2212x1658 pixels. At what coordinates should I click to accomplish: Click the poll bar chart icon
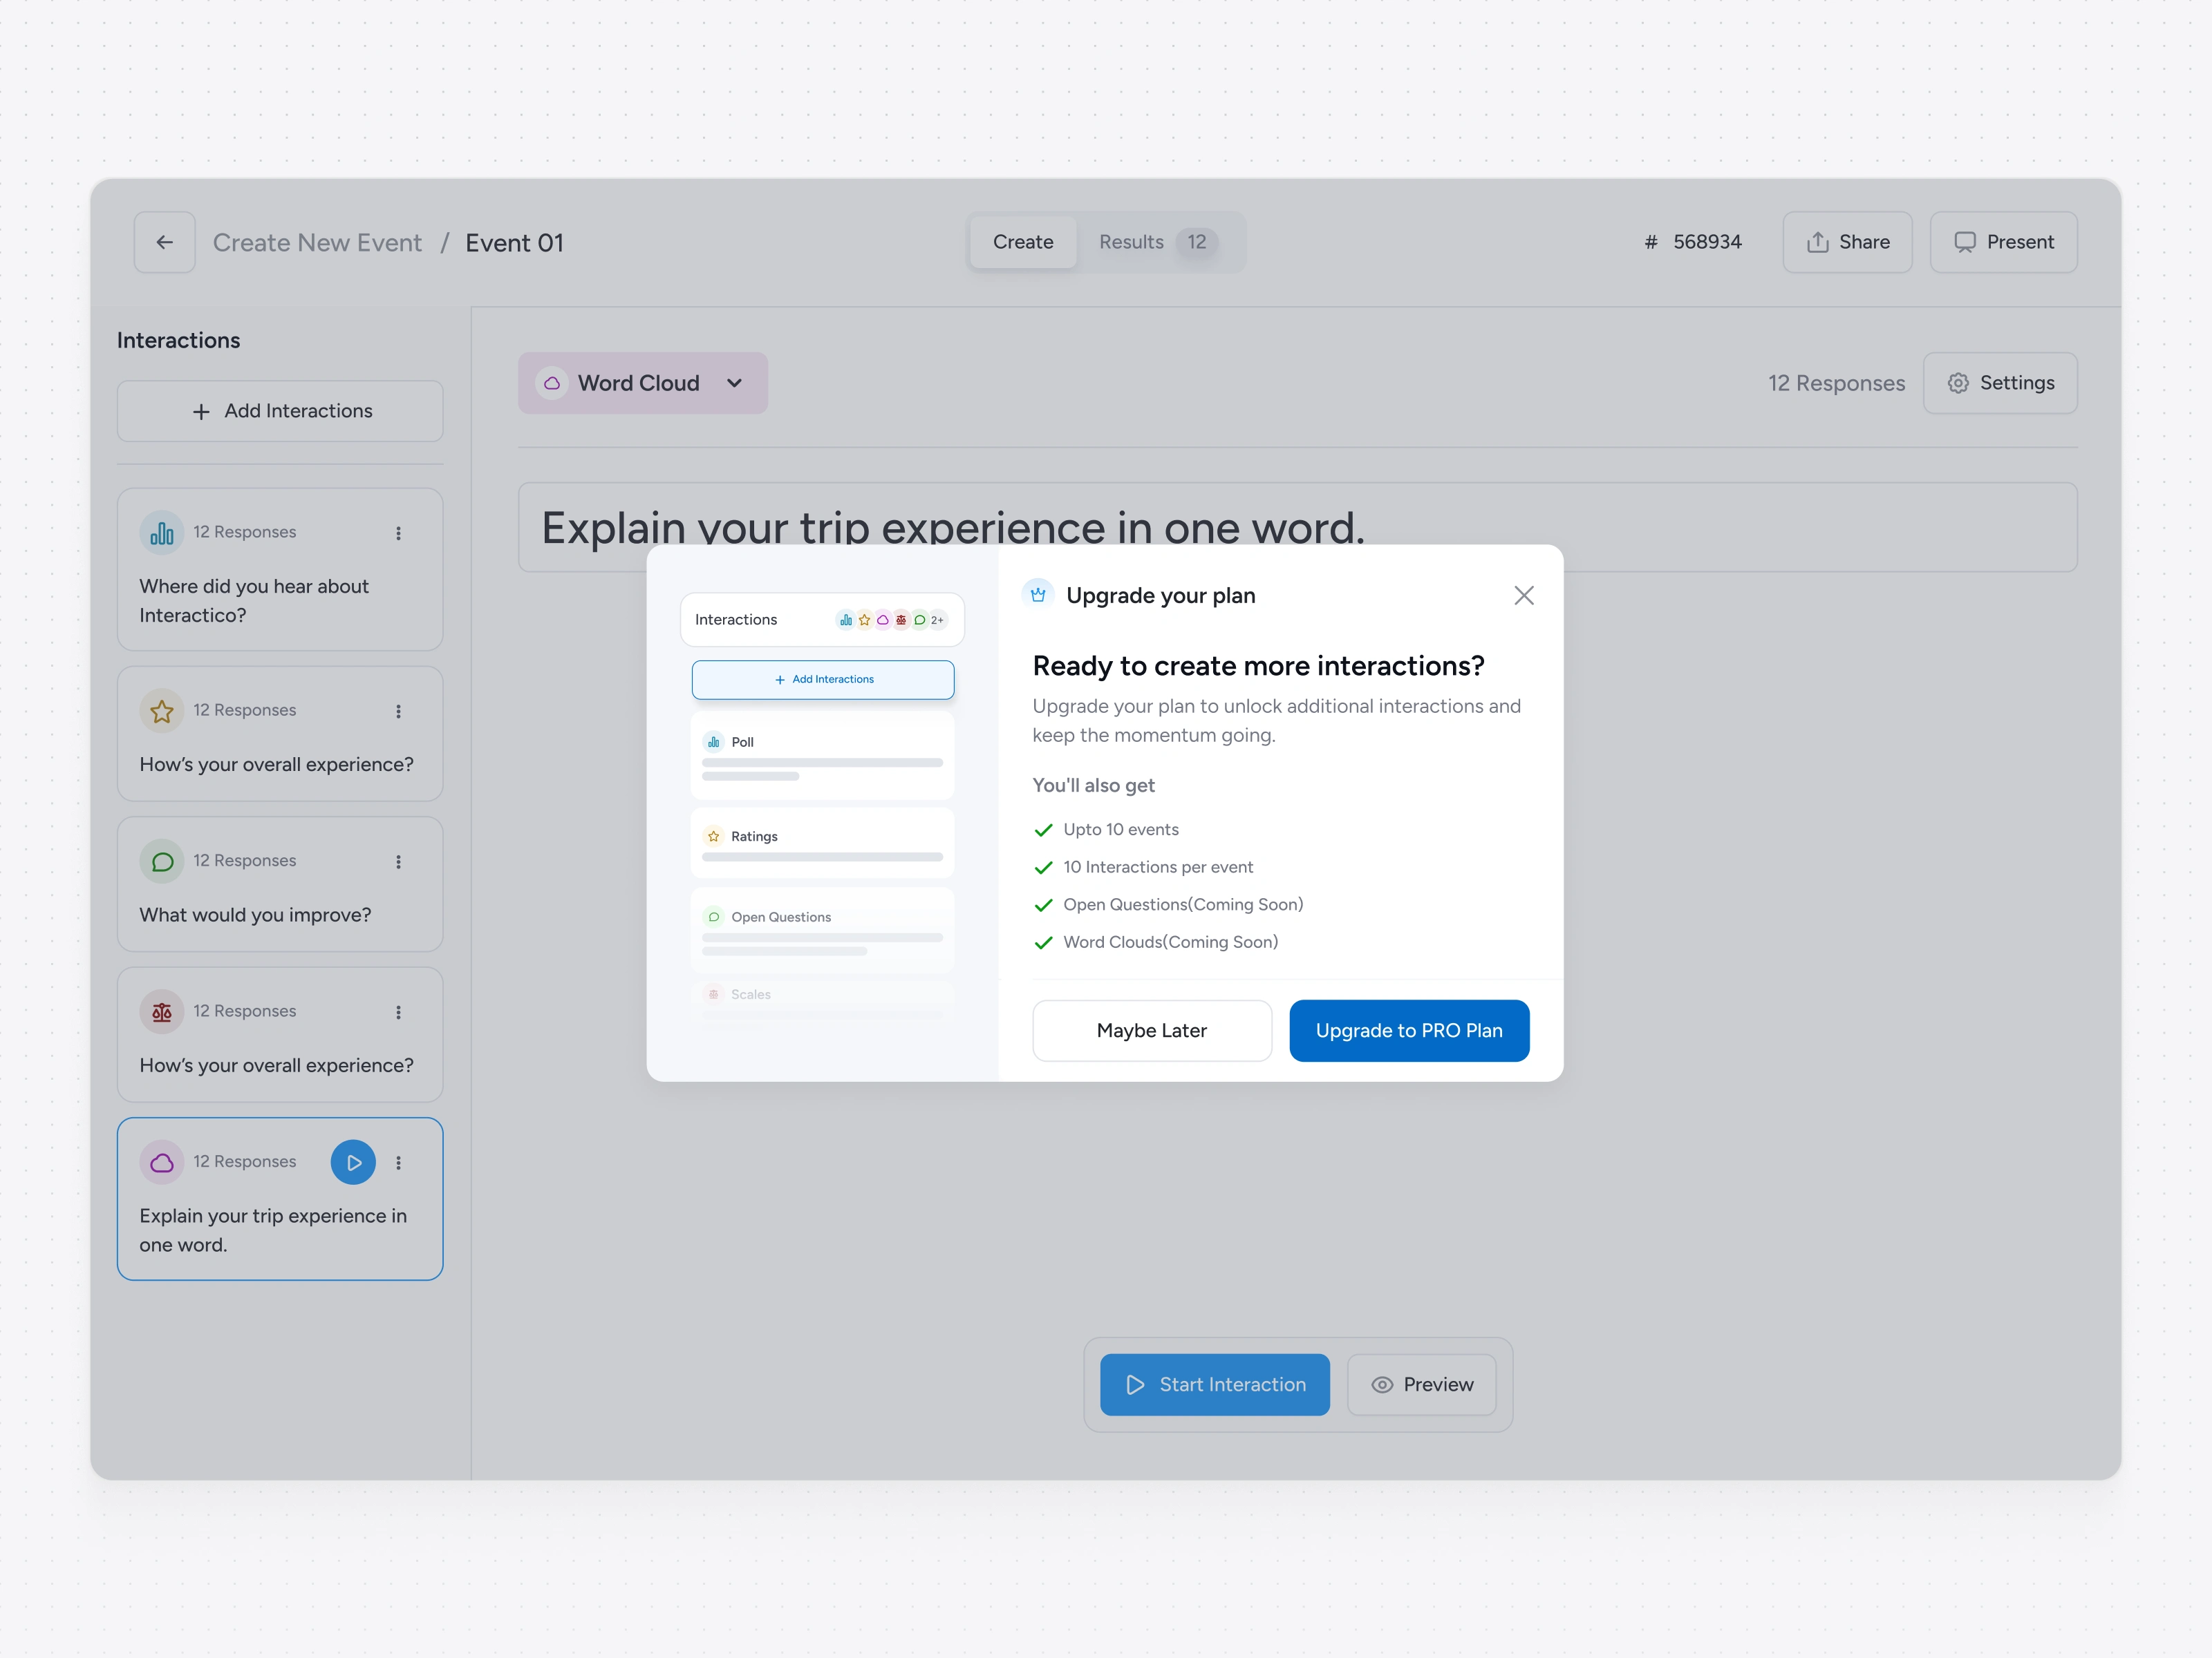coord(161,533)
